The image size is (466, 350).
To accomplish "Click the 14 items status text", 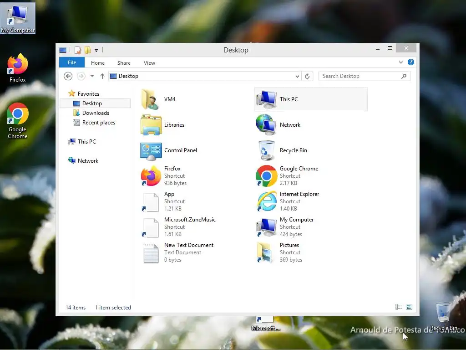I will [76, 308].
